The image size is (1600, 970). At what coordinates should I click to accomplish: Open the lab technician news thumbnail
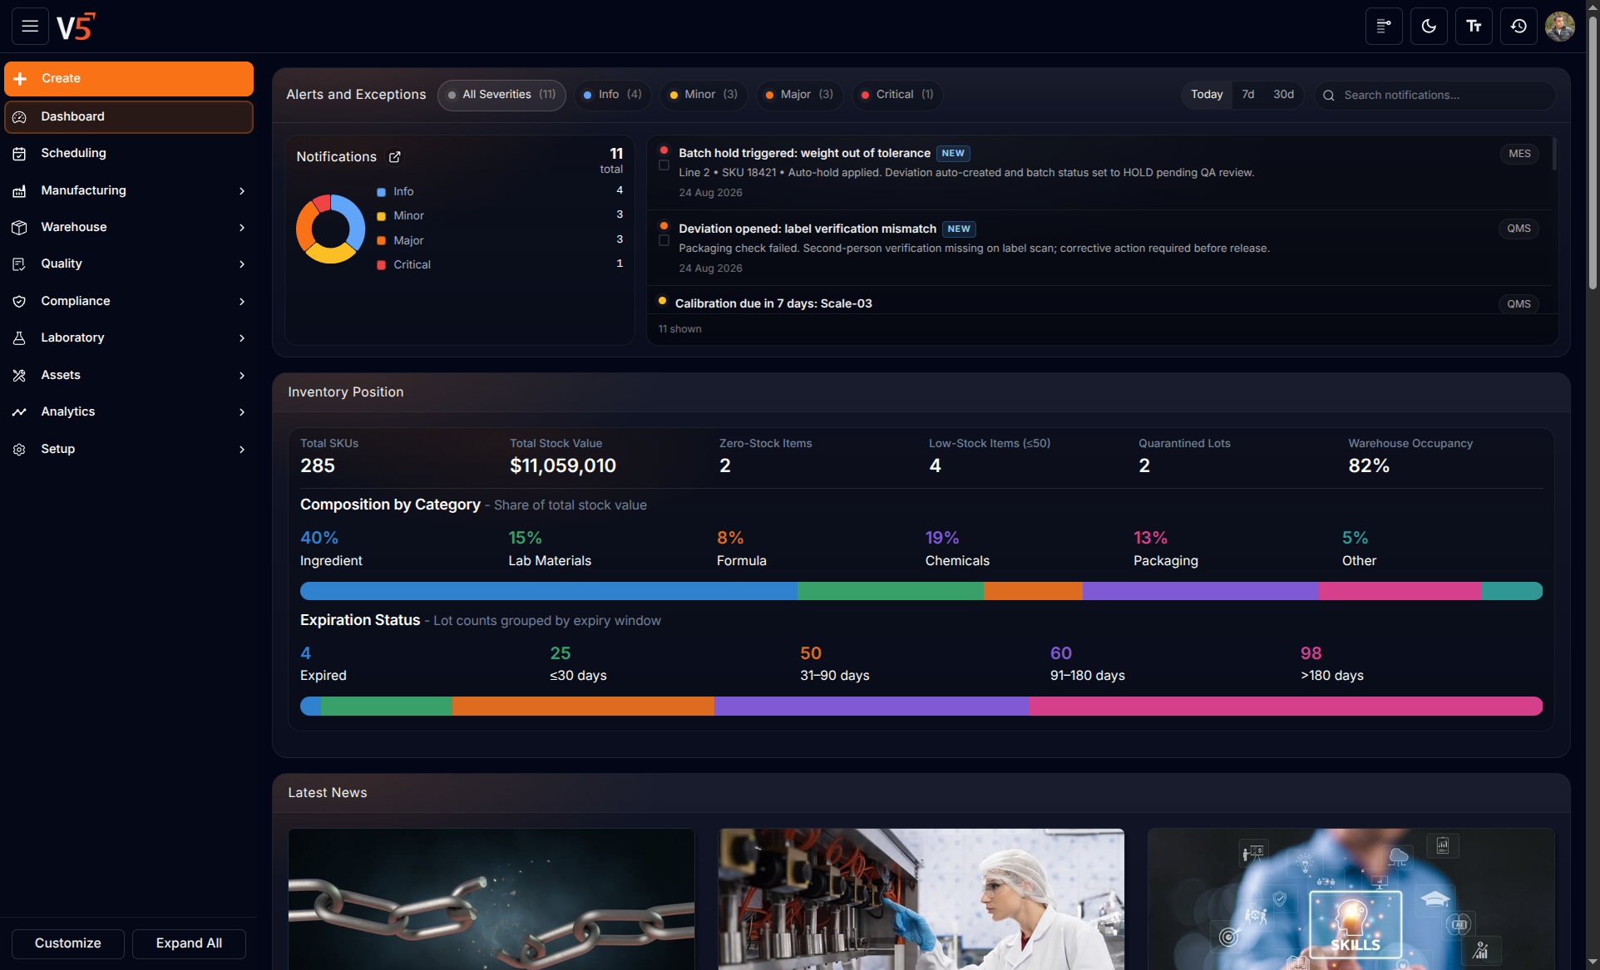[x=921, y=899]
